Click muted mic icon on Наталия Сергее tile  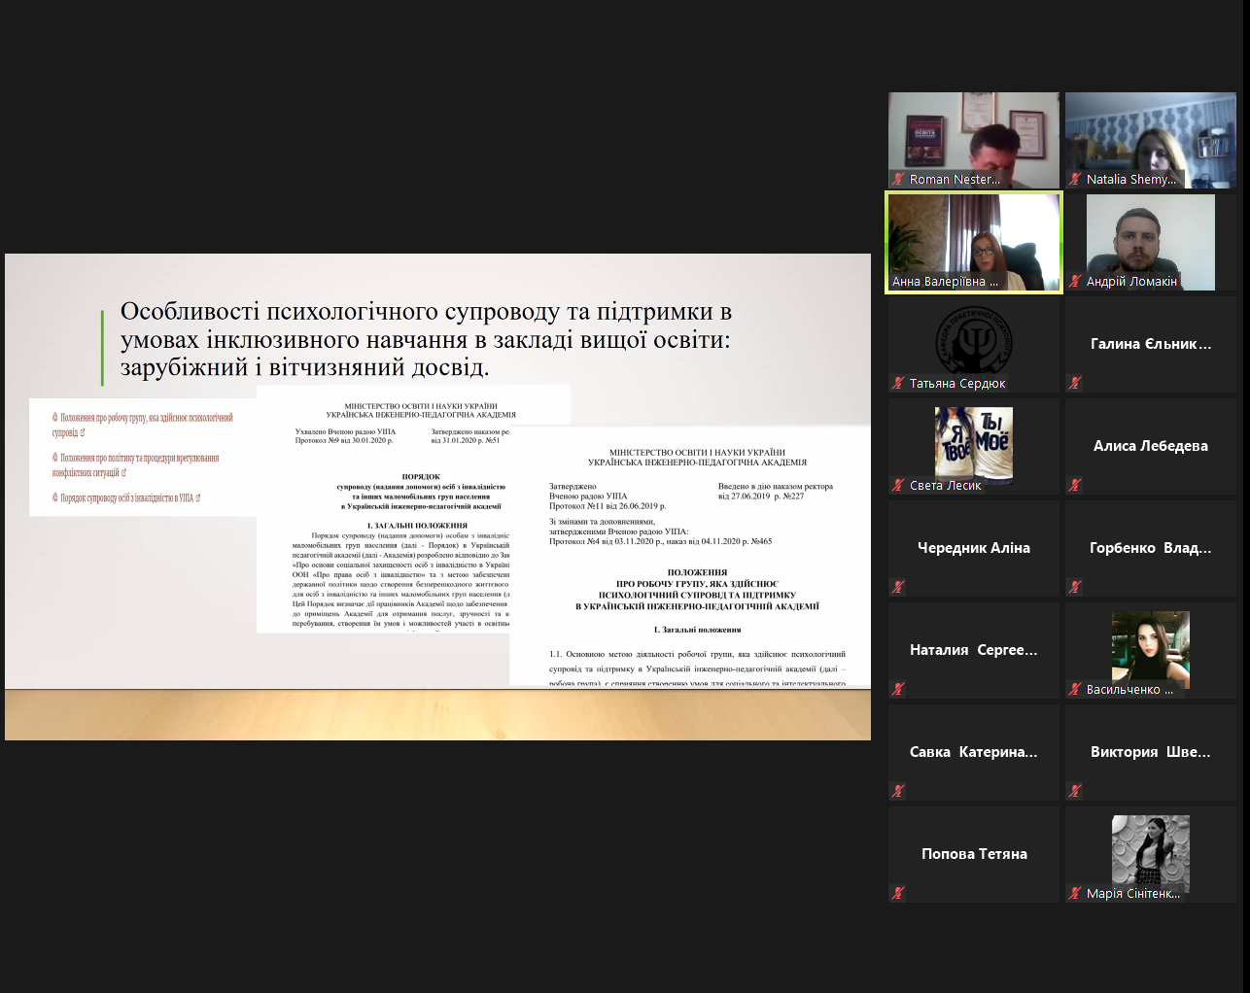[898, 689]
